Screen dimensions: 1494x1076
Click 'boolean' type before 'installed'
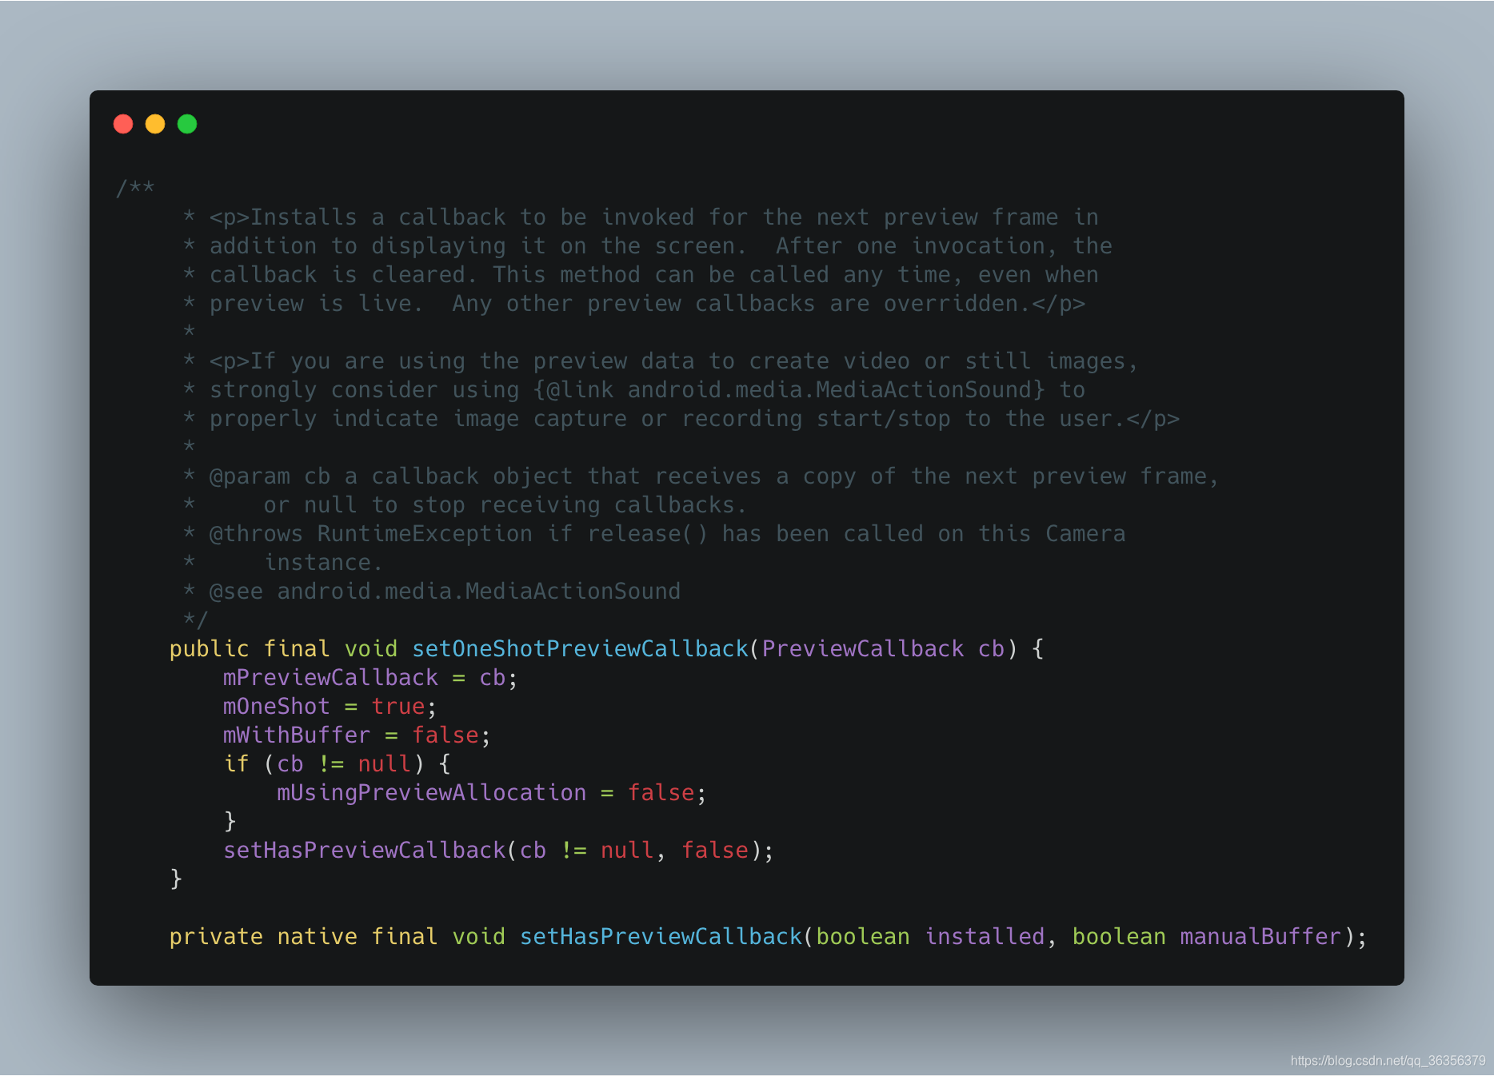[863, 936]
